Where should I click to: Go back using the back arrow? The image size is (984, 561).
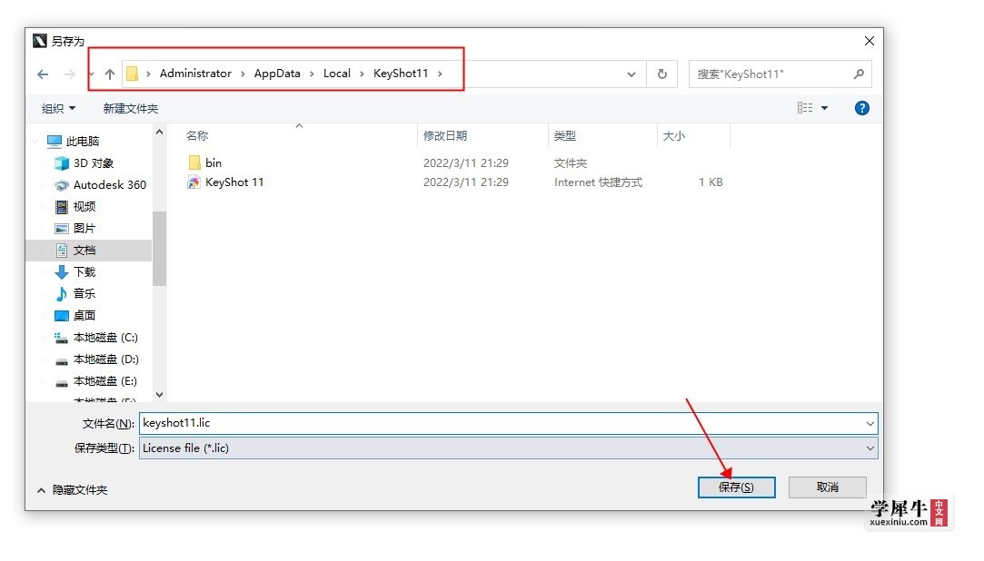click(43, 74)
